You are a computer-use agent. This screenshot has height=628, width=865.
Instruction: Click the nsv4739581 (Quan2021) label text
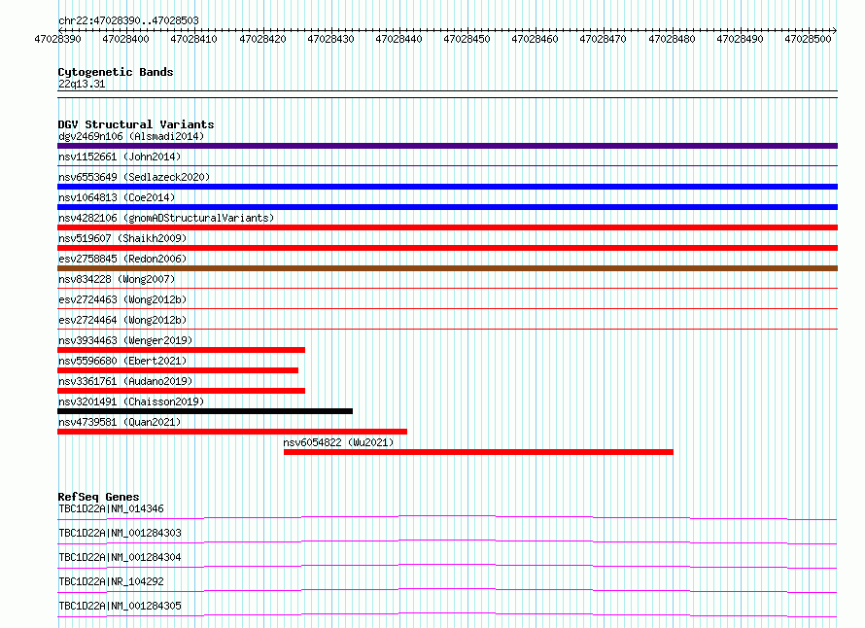pyautogui.click(x=120, y=422)
